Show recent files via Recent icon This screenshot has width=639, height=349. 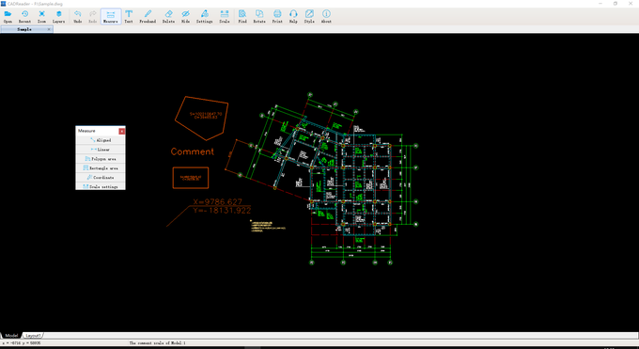24,17
